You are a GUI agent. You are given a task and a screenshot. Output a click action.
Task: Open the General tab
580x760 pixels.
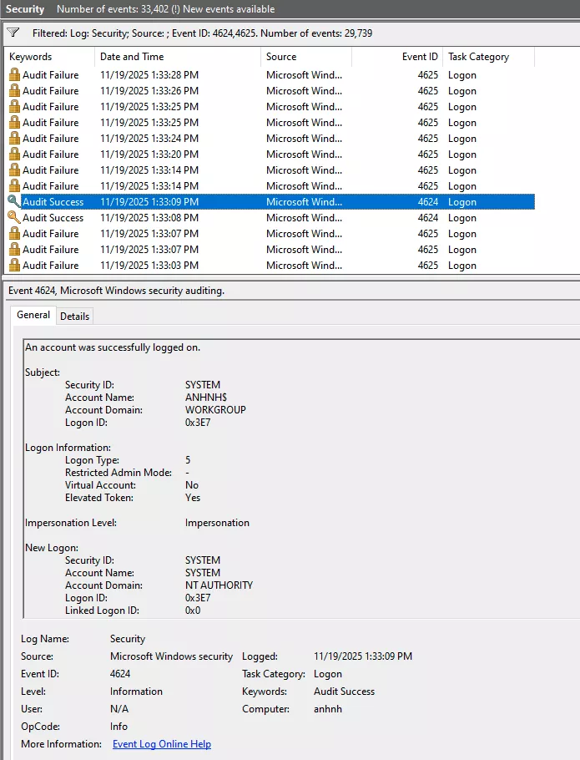[x=33, y=316]
